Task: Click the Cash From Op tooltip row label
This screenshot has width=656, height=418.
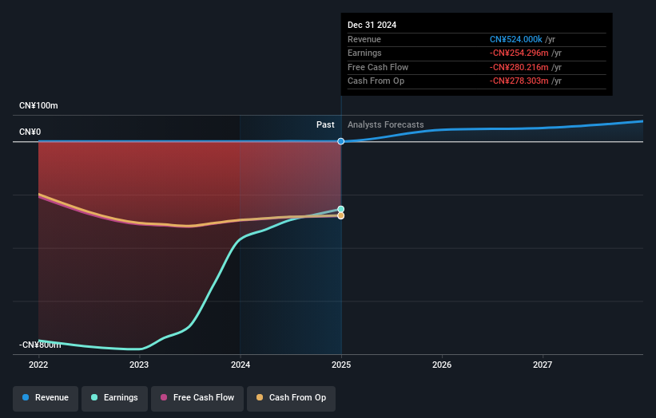Action: [376, 81]
